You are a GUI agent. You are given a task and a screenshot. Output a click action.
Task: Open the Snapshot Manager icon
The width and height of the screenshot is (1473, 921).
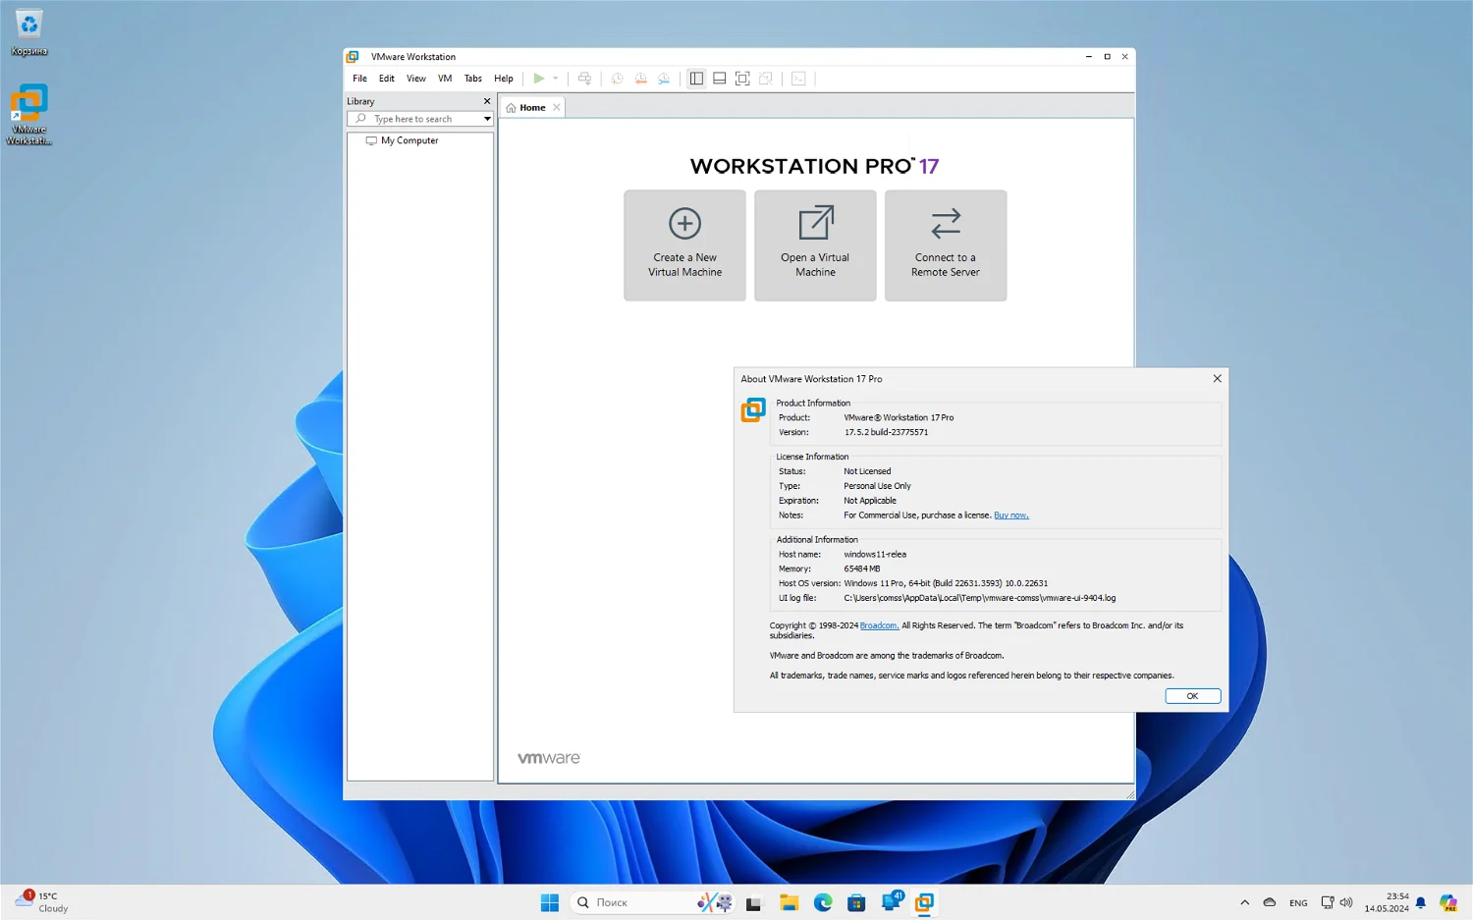point(664,79)
